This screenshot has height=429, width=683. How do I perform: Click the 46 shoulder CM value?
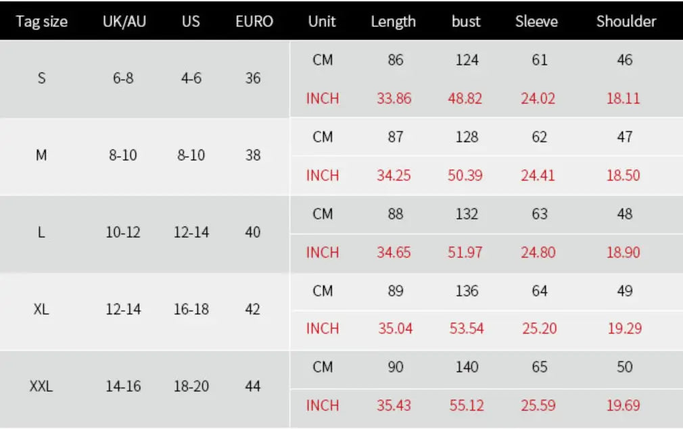(625, 59)
